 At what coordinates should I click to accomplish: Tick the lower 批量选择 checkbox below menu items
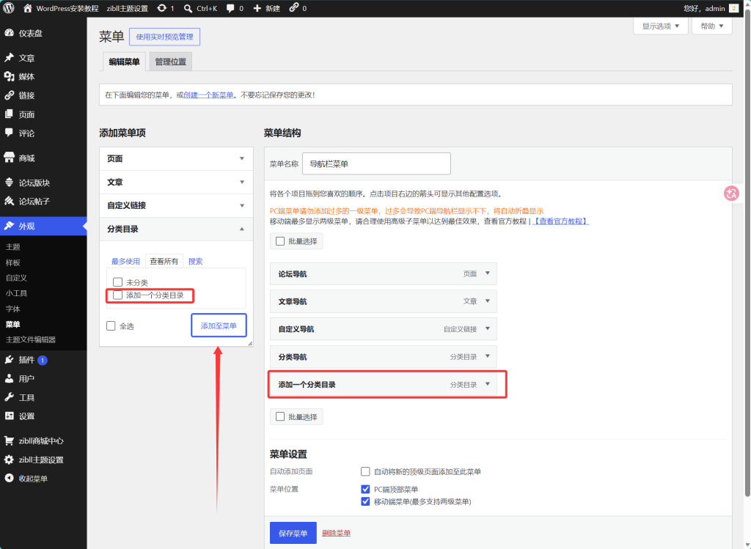[280, 416]
